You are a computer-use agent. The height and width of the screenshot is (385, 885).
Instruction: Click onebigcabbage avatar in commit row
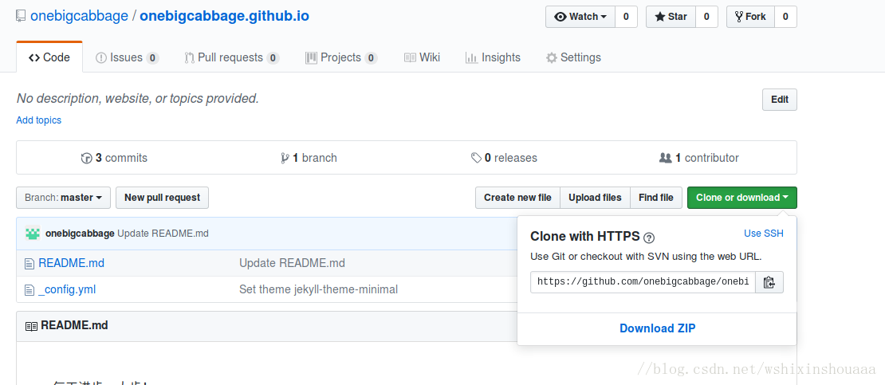(33, 233)
